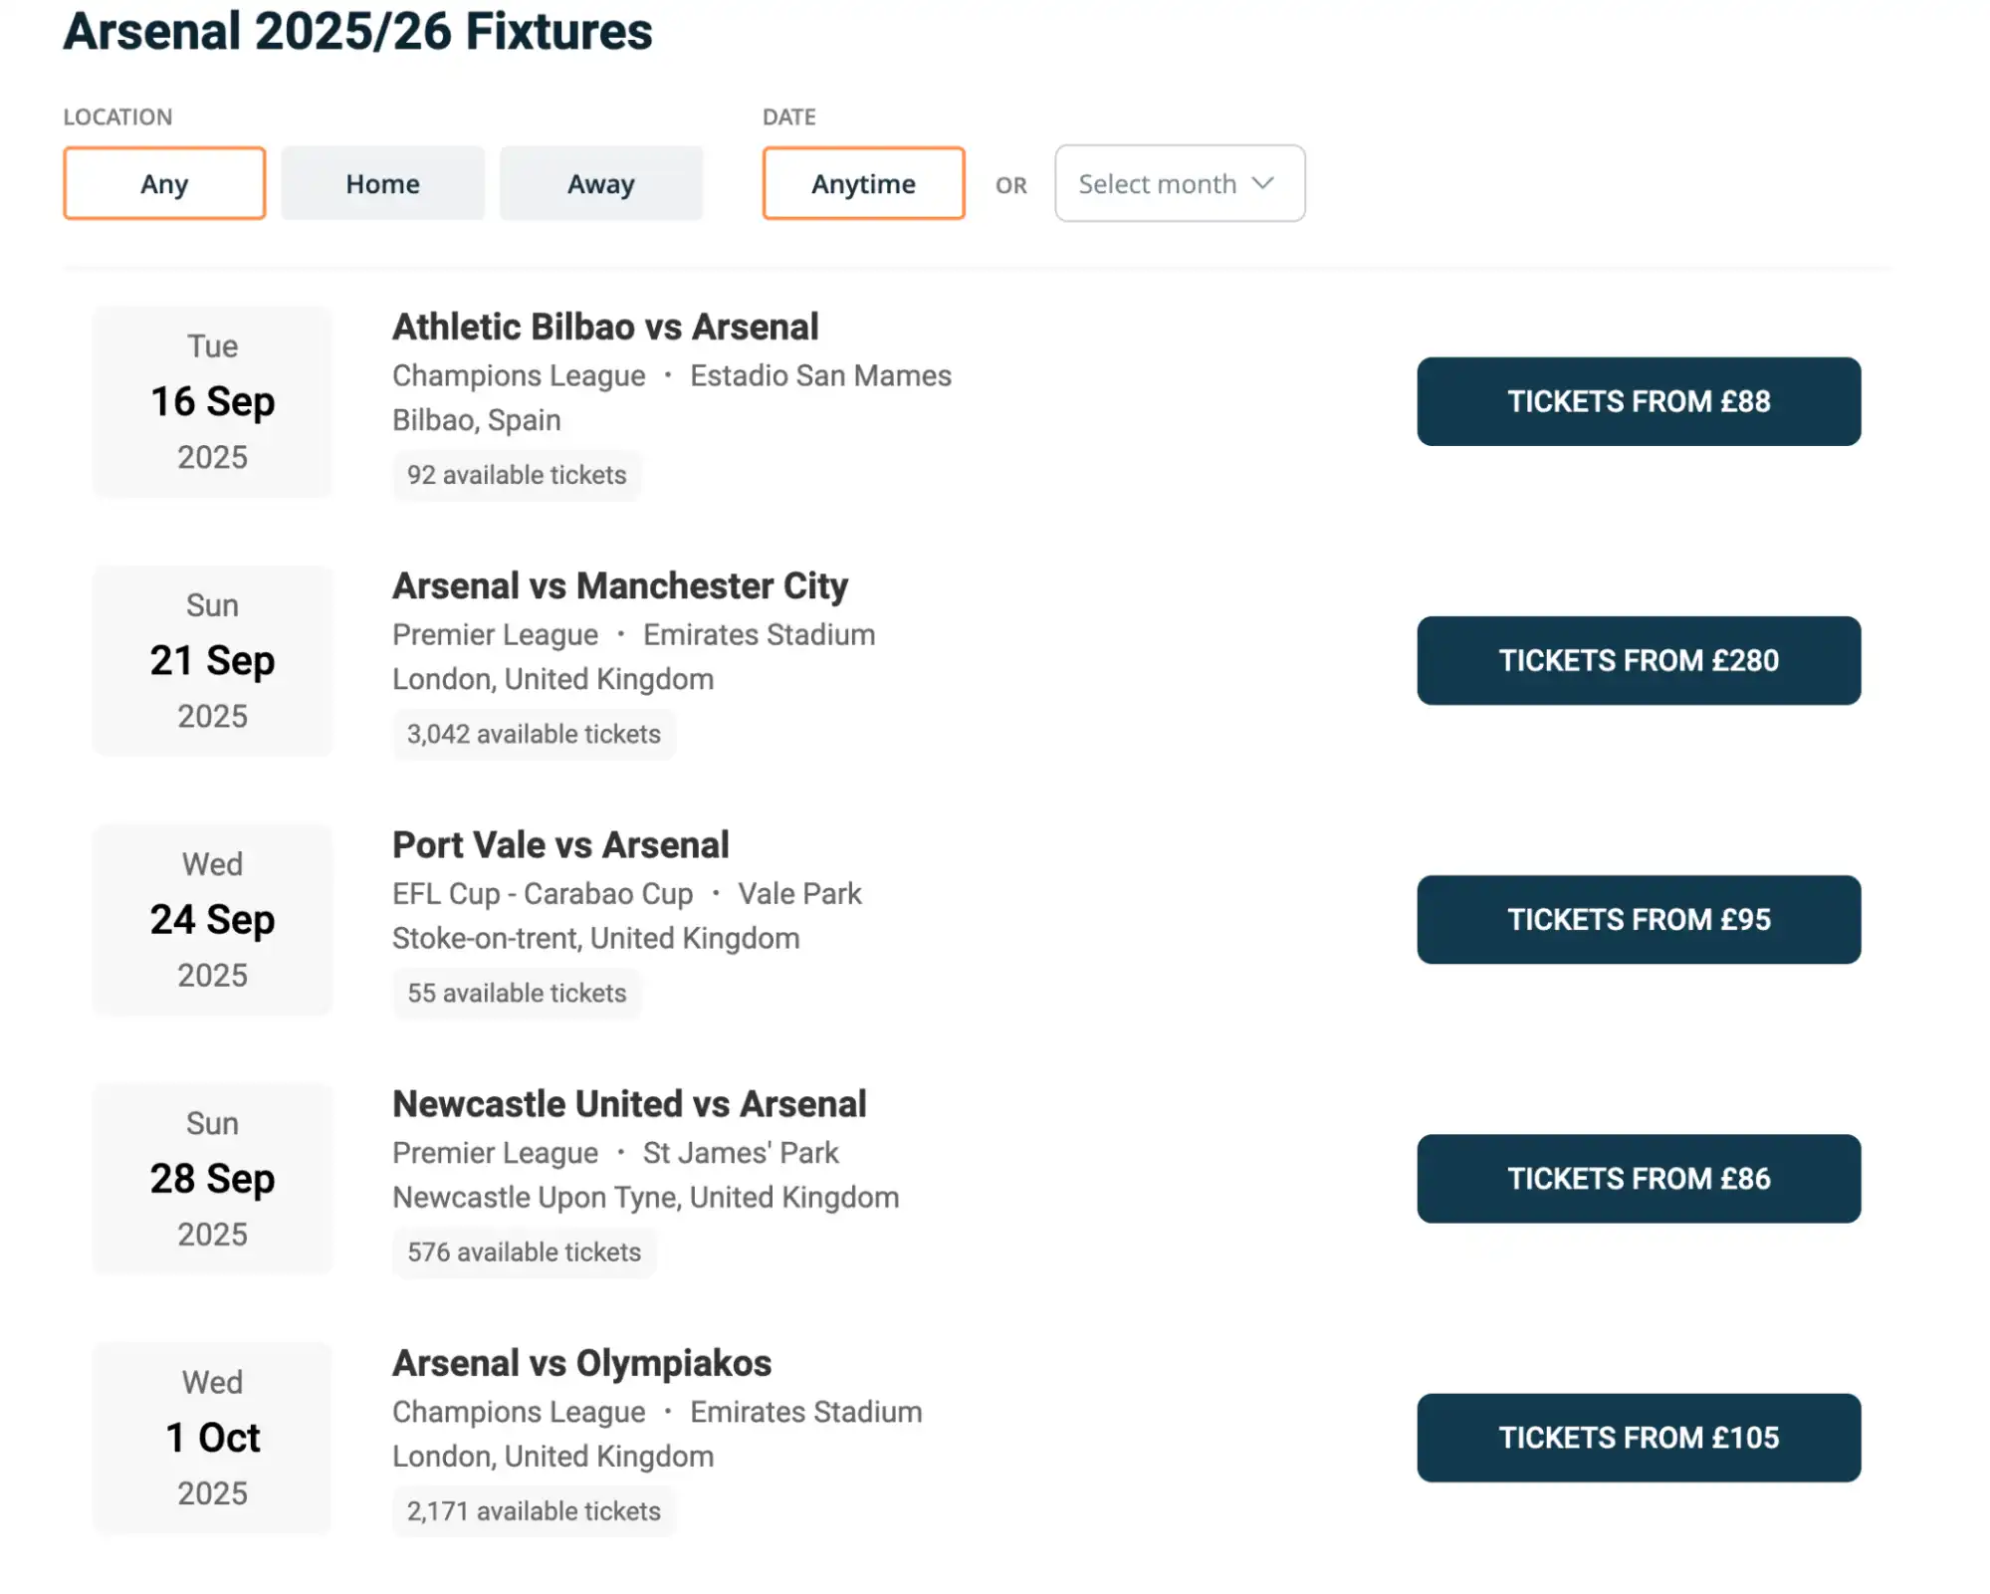
Task: Select the Any location filter
Action: point(163,183)
